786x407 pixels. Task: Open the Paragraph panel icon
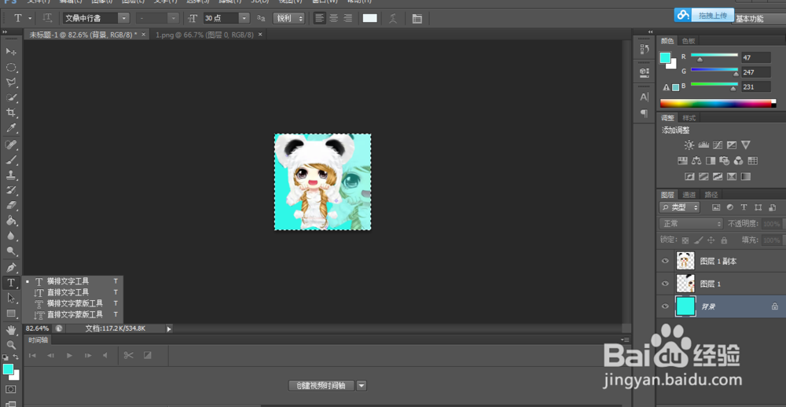645,113
